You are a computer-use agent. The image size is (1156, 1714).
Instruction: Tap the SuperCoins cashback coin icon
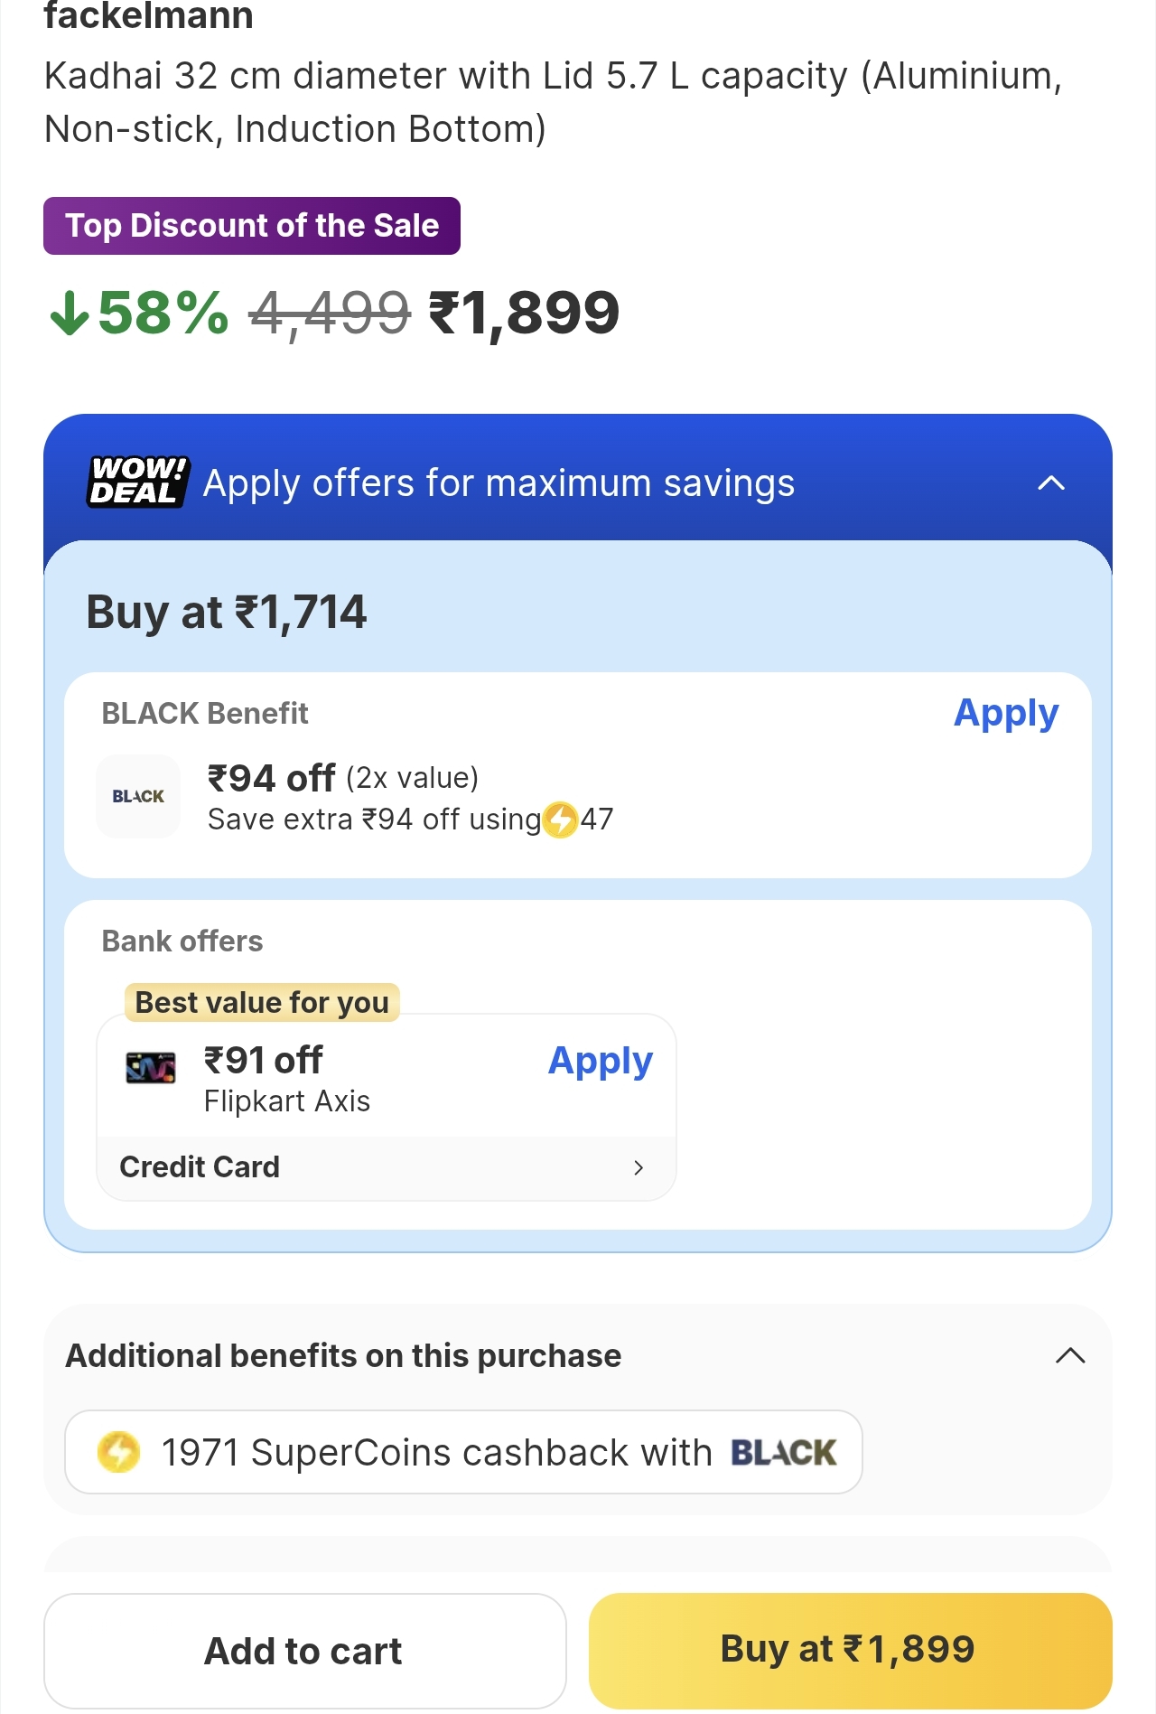118,1452
